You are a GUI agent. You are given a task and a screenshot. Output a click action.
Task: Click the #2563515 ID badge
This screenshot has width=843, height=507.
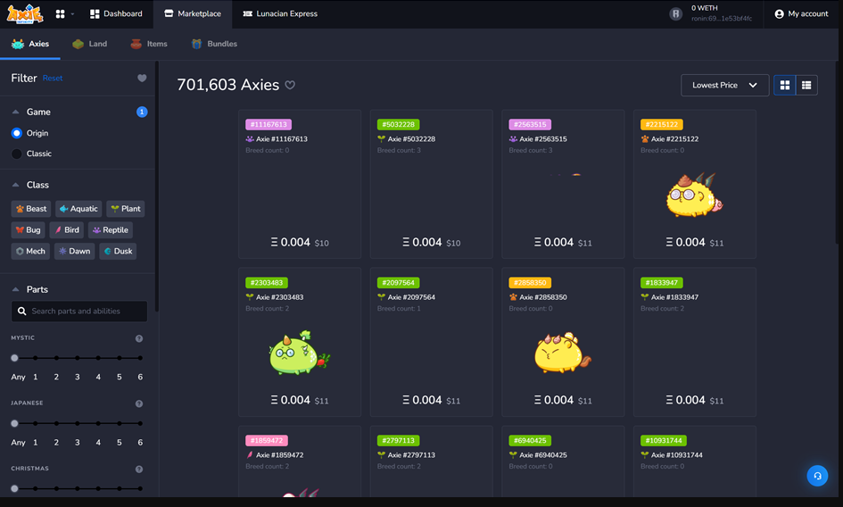530,124
